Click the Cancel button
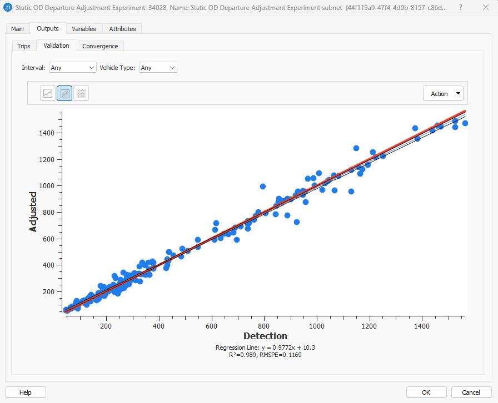Image resolution: width=498 pixels, height=403 pixels. point(471,392)
